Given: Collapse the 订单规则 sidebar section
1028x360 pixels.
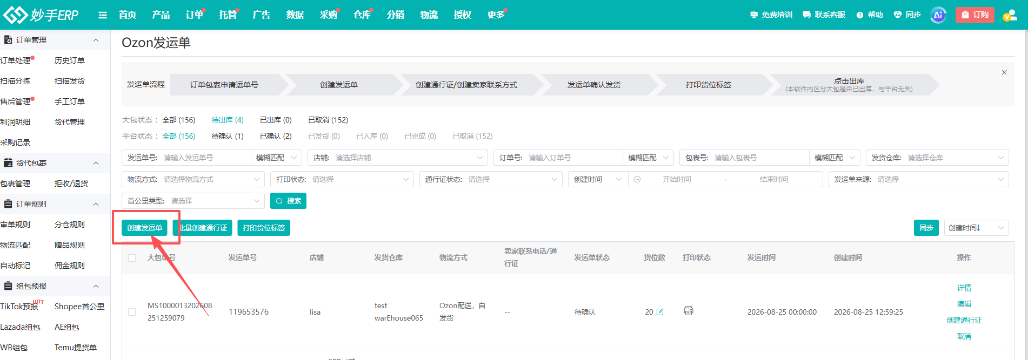Looking at the screenshot, I should (96, 204).
